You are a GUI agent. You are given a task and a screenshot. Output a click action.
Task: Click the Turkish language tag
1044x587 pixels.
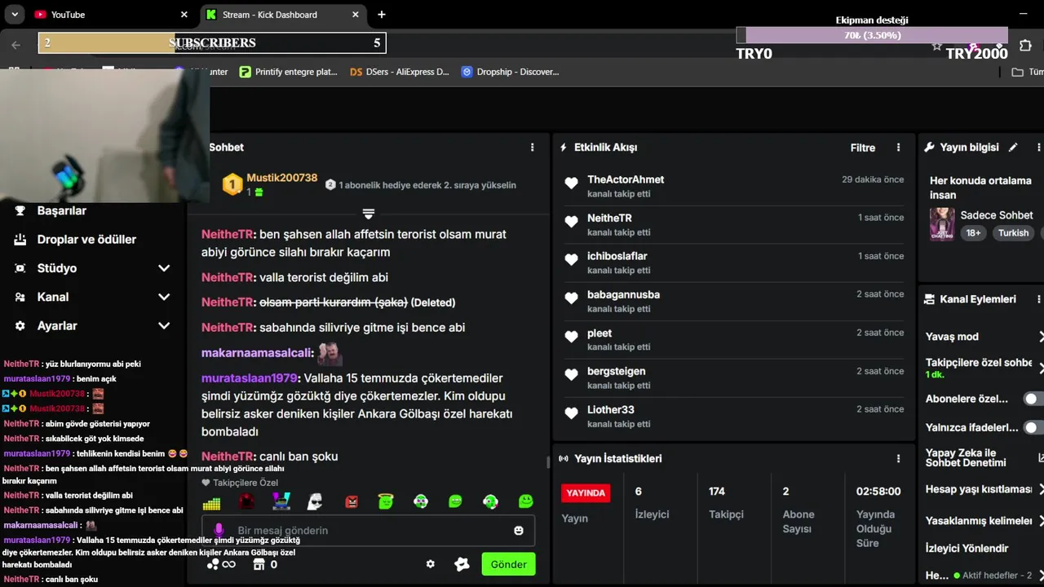[x=1013, y=233]
